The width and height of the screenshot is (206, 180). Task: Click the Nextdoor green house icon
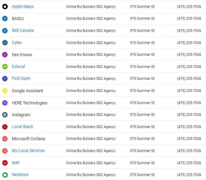pos(5,175)
